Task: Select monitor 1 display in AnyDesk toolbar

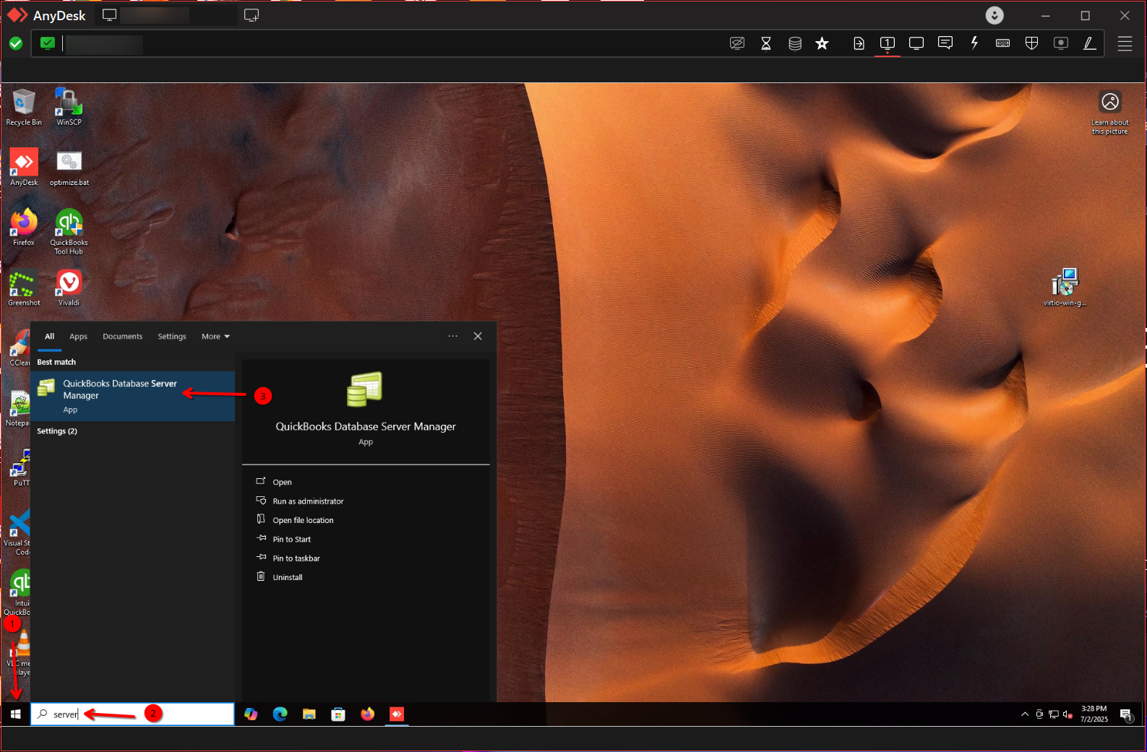Action: (x=887, y=43)
